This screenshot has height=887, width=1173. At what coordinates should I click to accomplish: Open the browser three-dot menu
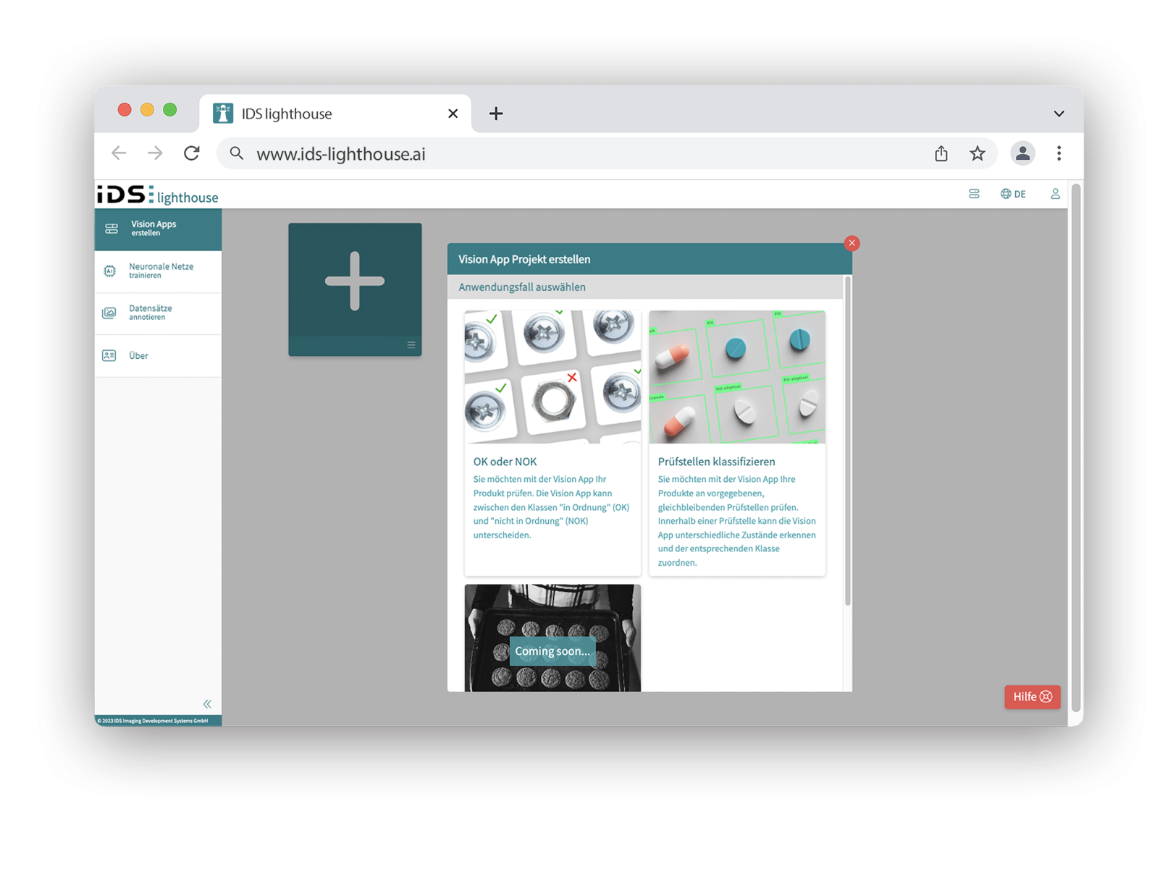(1059, 153)
